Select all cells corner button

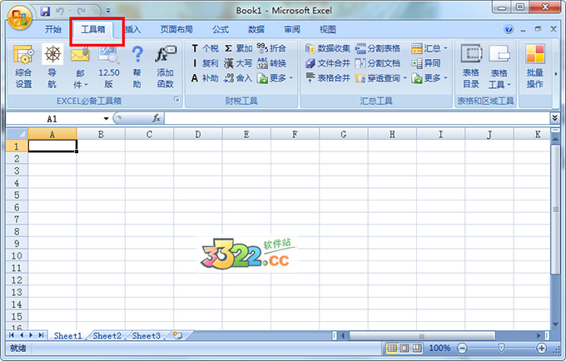pos(17,134)
